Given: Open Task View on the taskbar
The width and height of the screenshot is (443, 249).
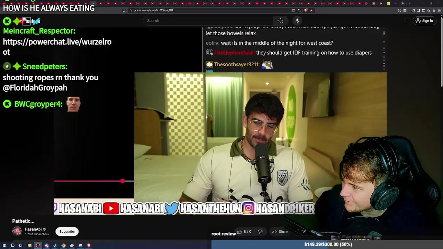Looking at the screenshot, I should [21, 246].
